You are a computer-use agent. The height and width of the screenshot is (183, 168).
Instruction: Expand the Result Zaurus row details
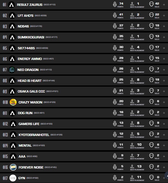pyautogui.click(x=164, y=5)
